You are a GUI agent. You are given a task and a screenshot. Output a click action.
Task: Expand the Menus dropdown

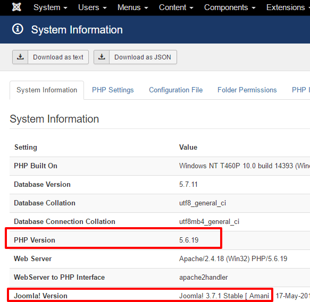pos(132,7)
